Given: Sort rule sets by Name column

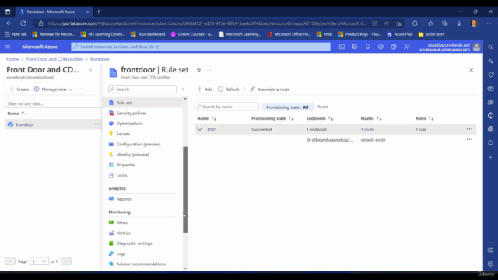Looking at the screenshot, I should coord(206,118).
